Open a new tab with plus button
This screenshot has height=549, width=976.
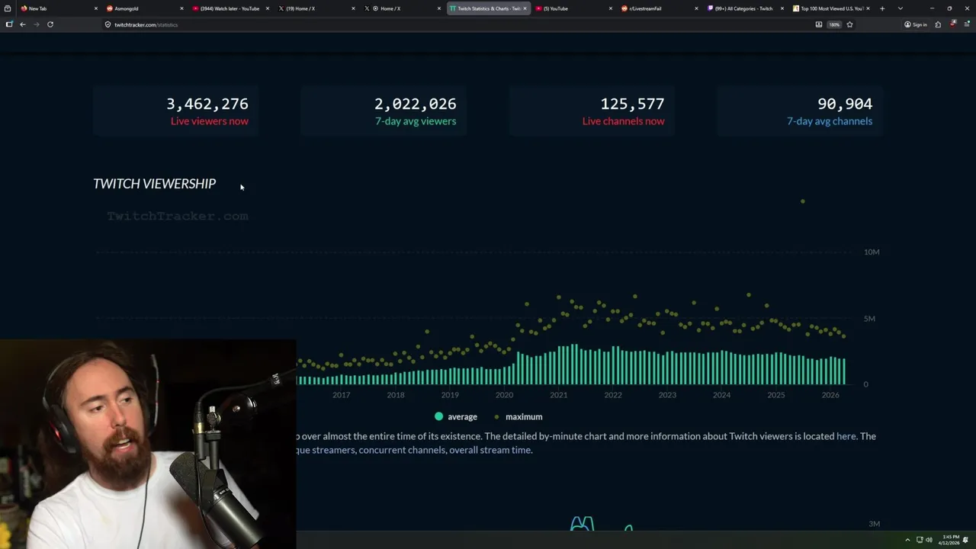(882, 8)
